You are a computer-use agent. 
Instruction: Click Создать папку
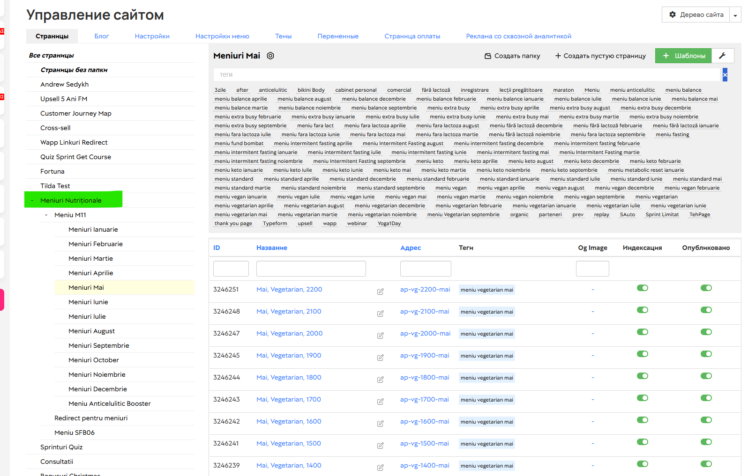click(x=512, y=56)
